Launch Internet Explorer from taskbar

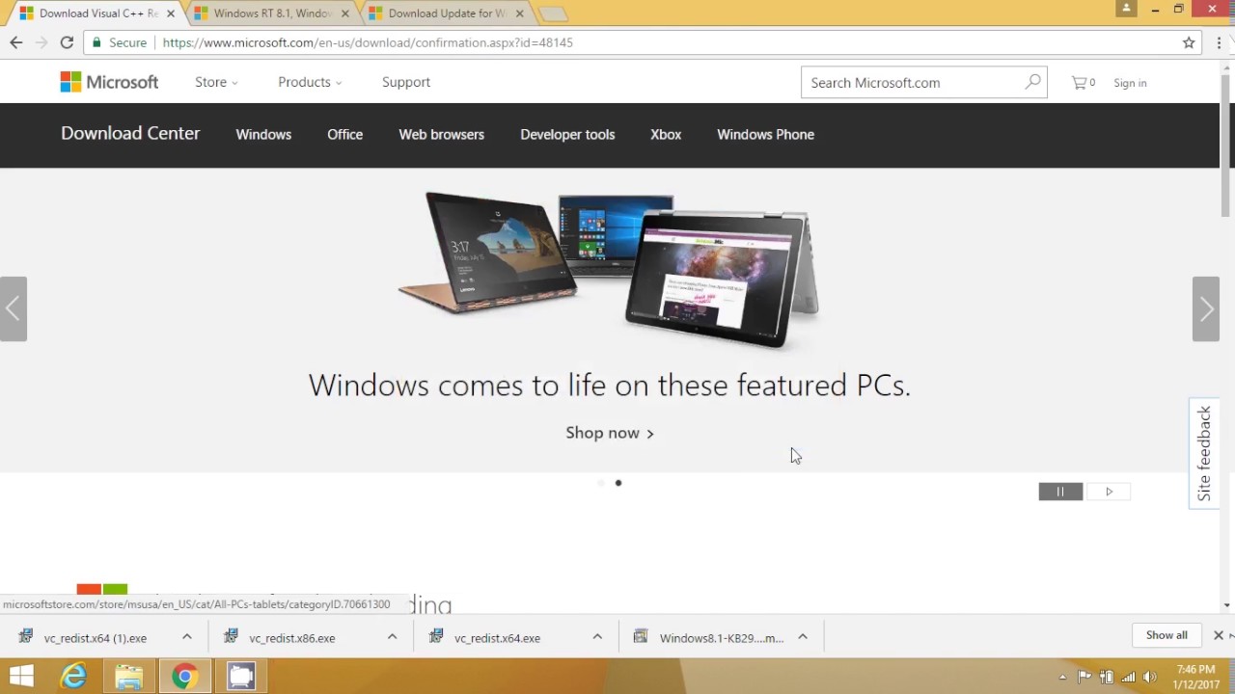click(x=73, y=677)
